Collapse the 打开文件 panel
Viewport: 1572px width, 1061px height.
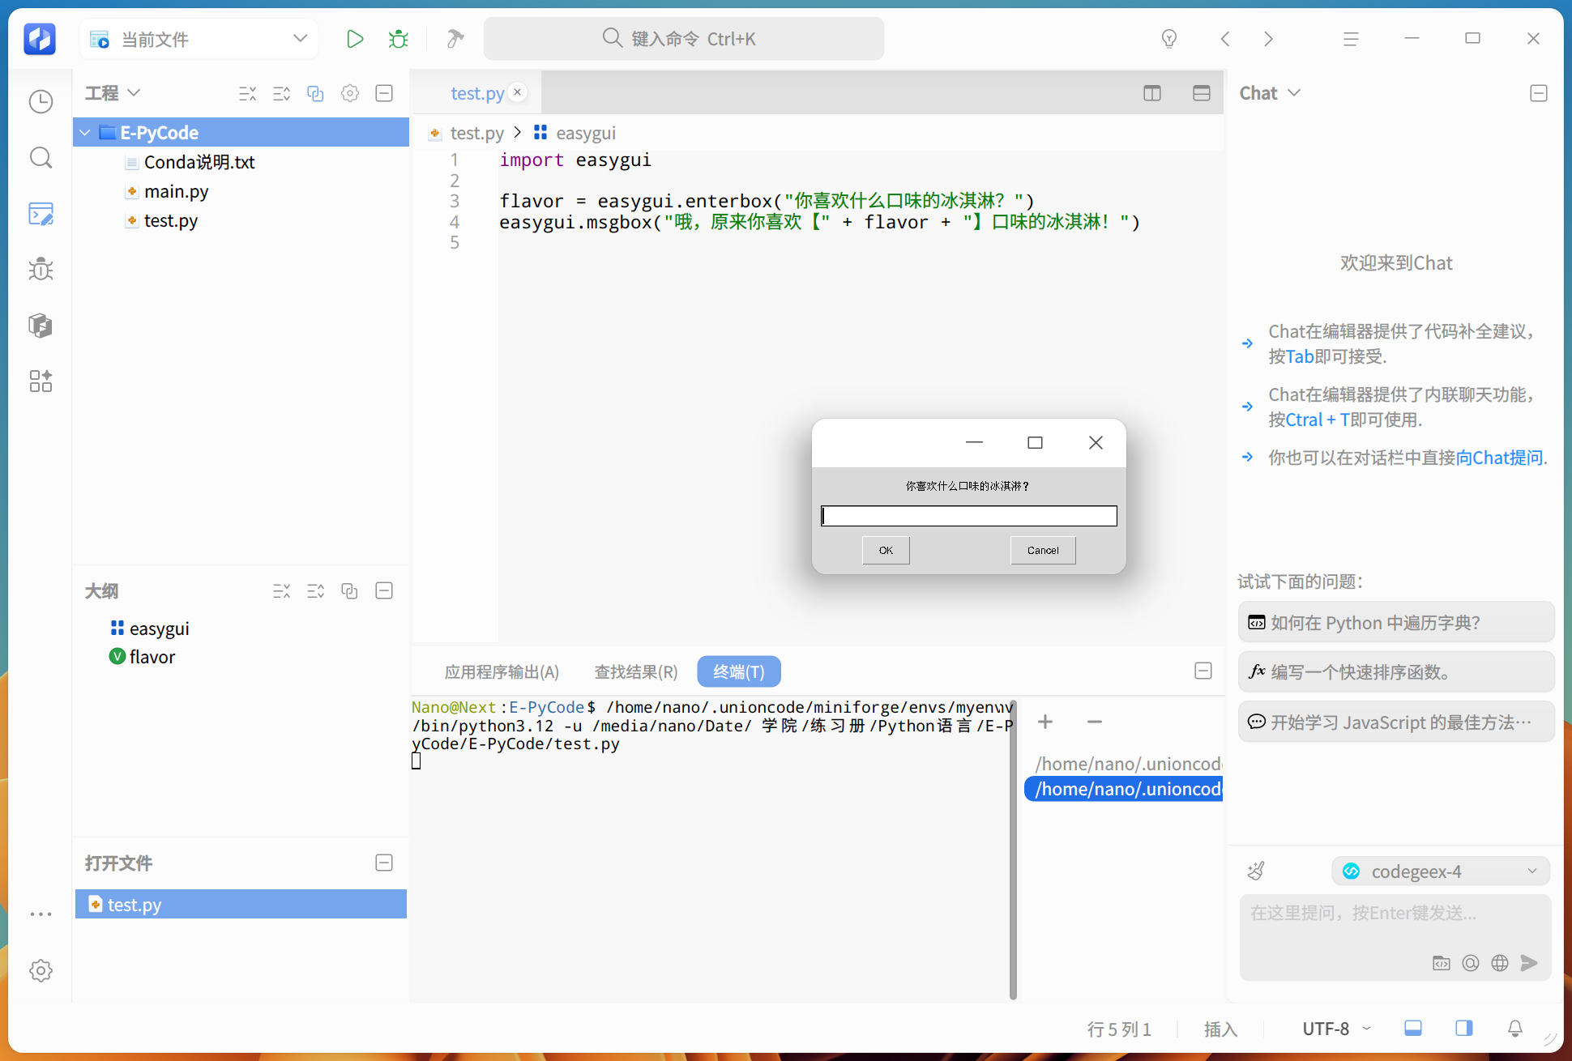384,863
